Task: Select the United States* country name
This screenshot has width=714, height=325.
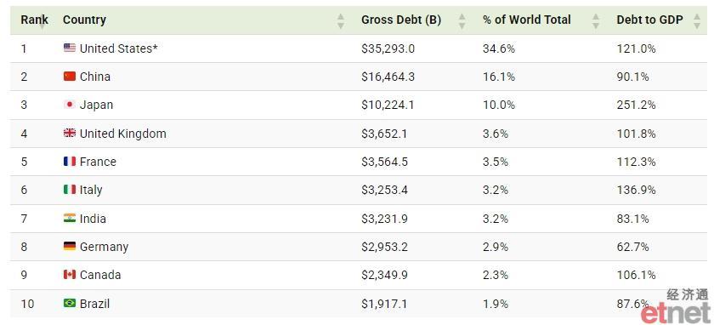Action: (118, 48)
